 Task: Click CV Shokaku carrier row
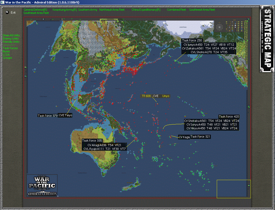pyautogui.click(x=211, y=121)
